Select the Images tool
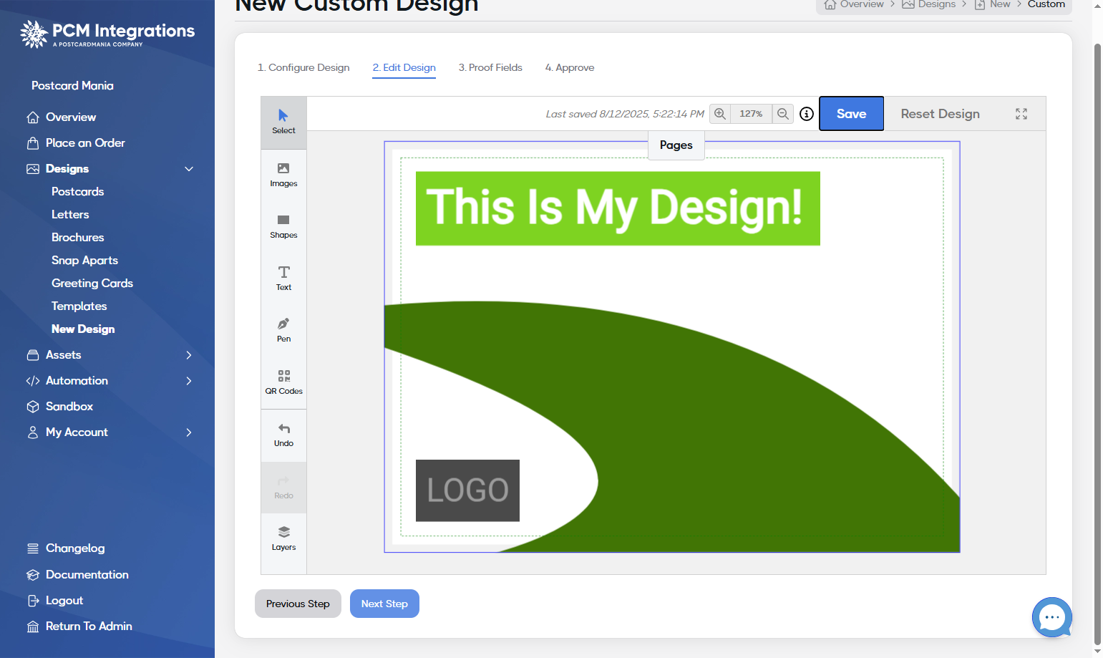This screenshot has height=658, width=1103. point(283,175)
